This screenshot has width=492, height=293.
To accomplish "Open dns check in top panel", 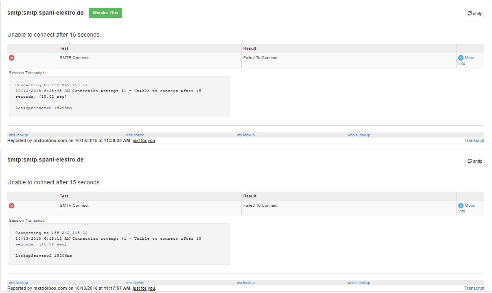I will 135,135.
